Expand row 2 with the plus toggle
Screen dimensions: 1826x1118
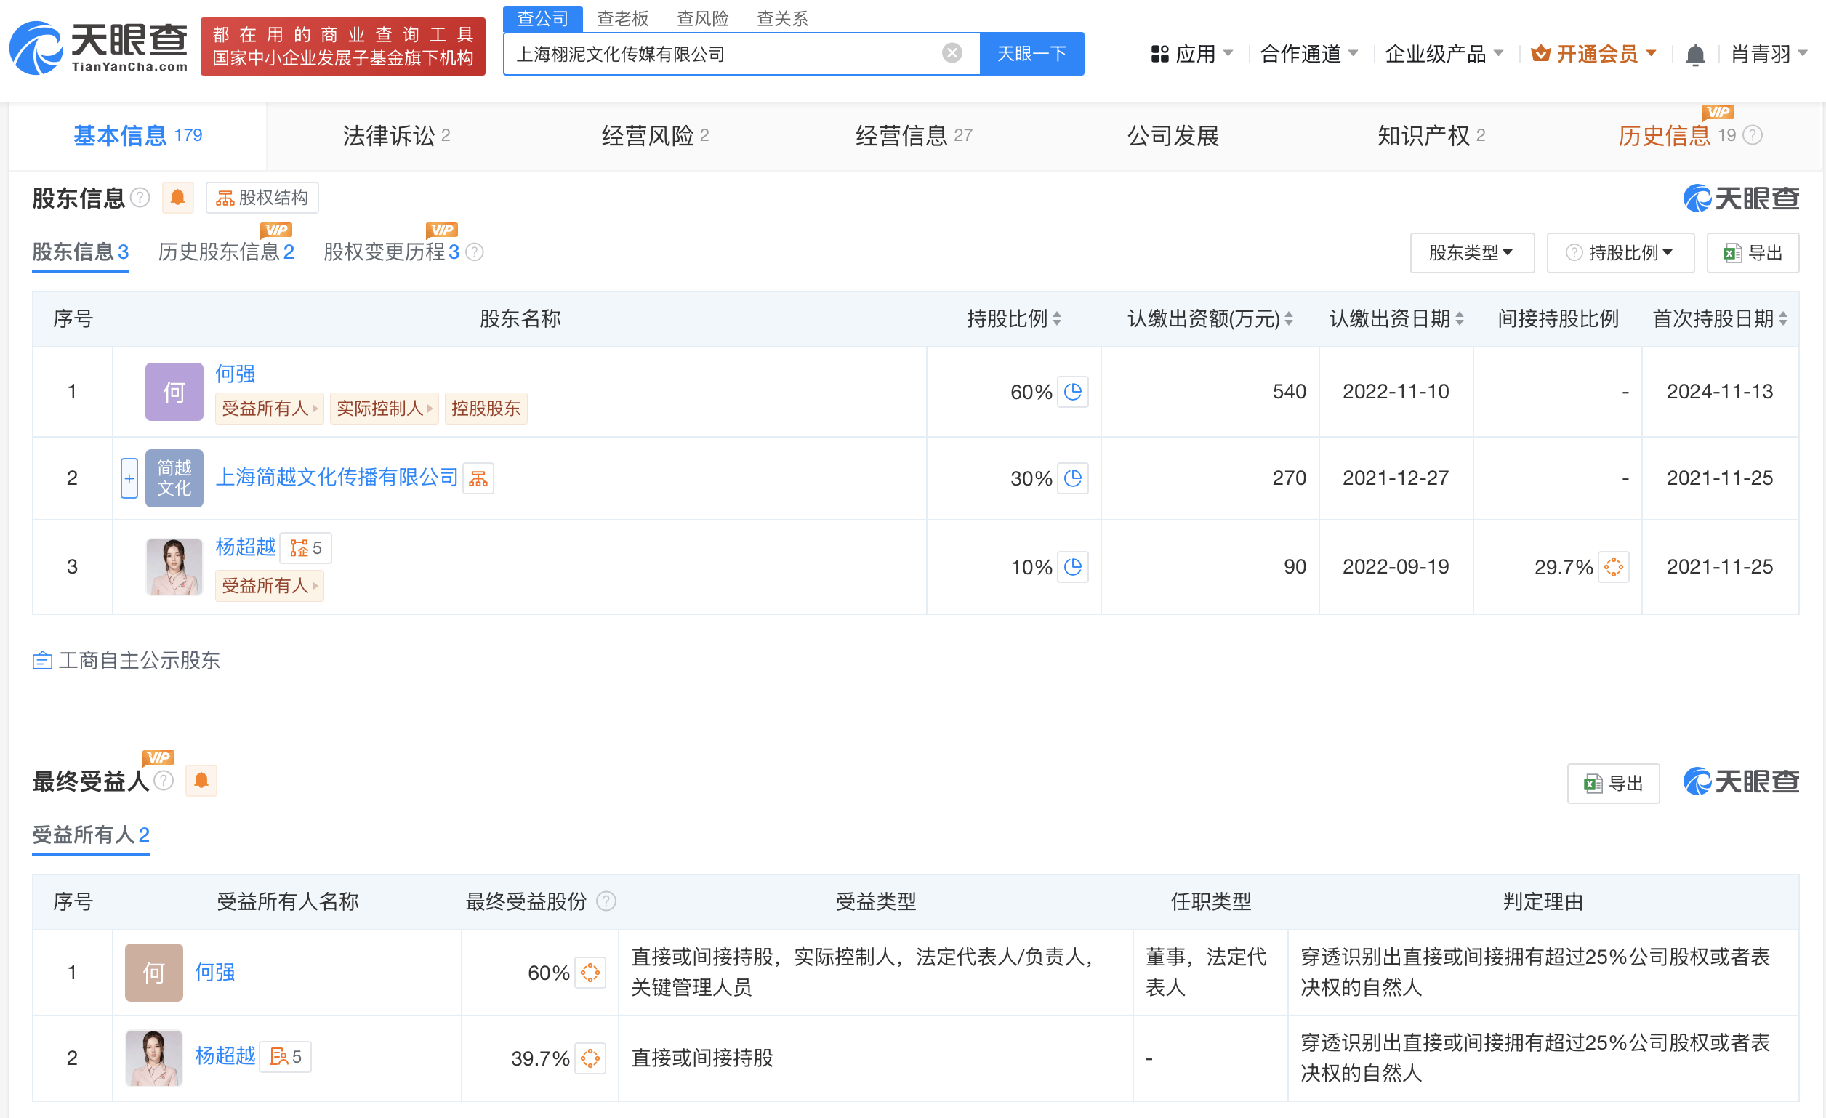[129, 478]
